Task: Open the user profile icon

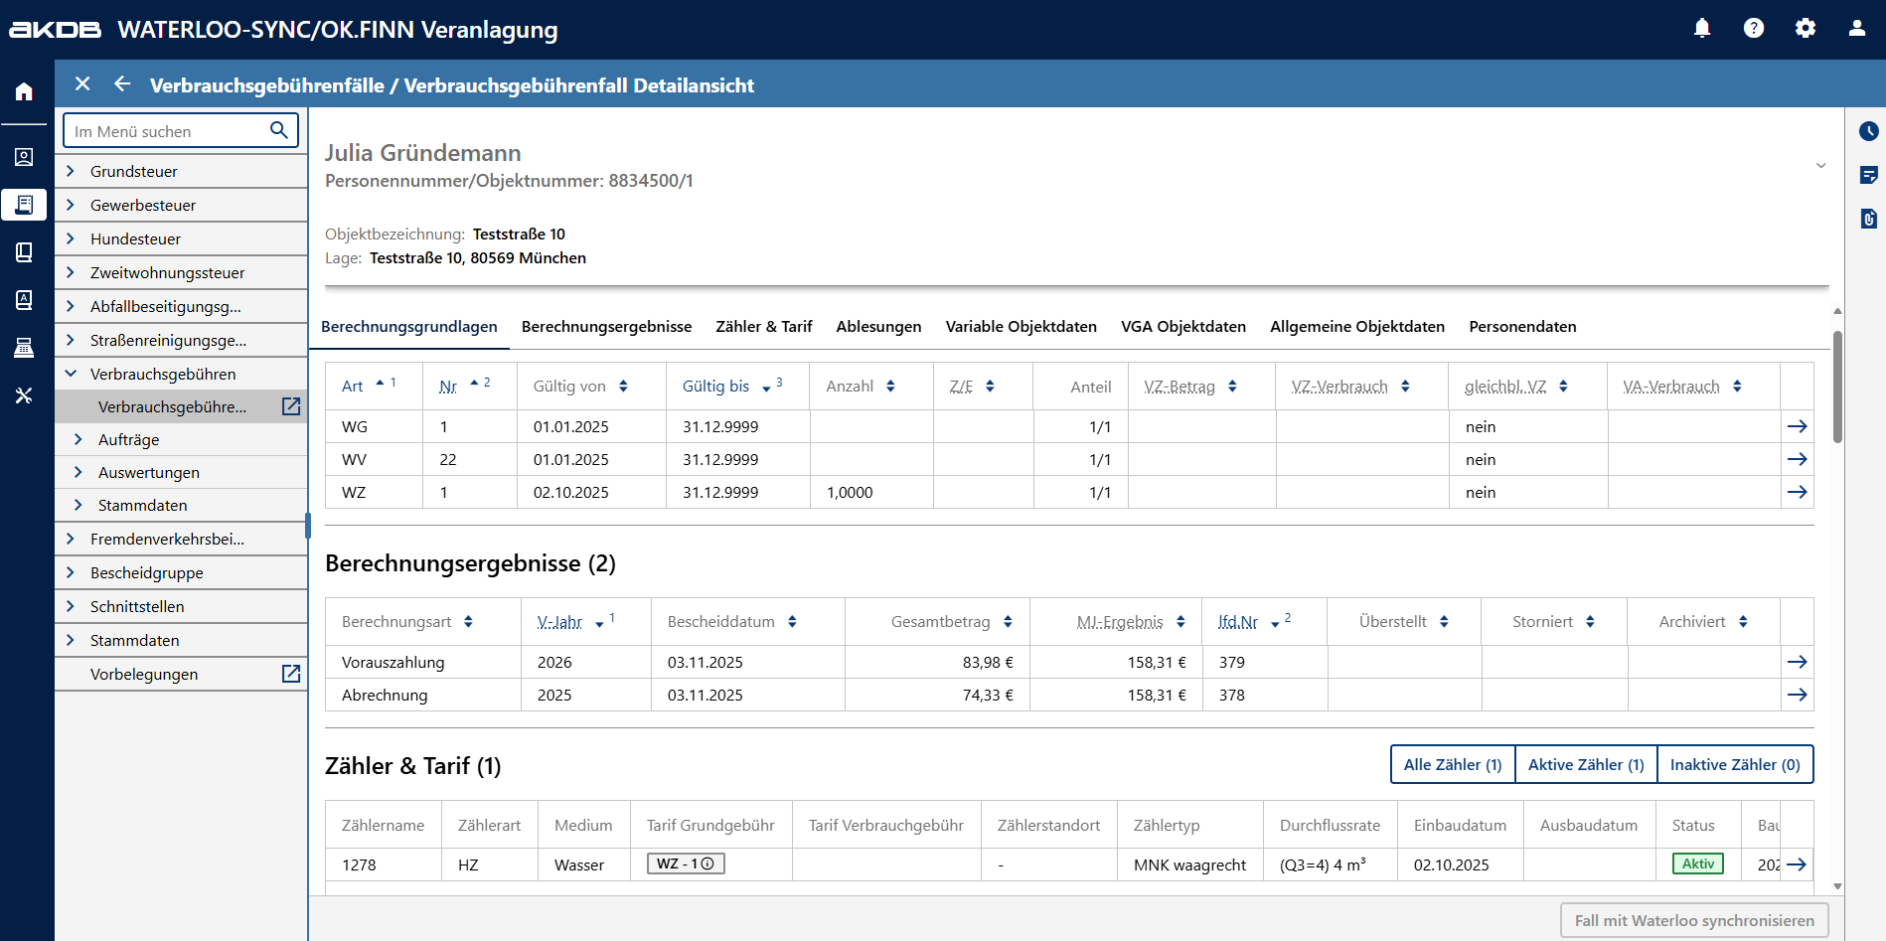Action: point(1857,29)
